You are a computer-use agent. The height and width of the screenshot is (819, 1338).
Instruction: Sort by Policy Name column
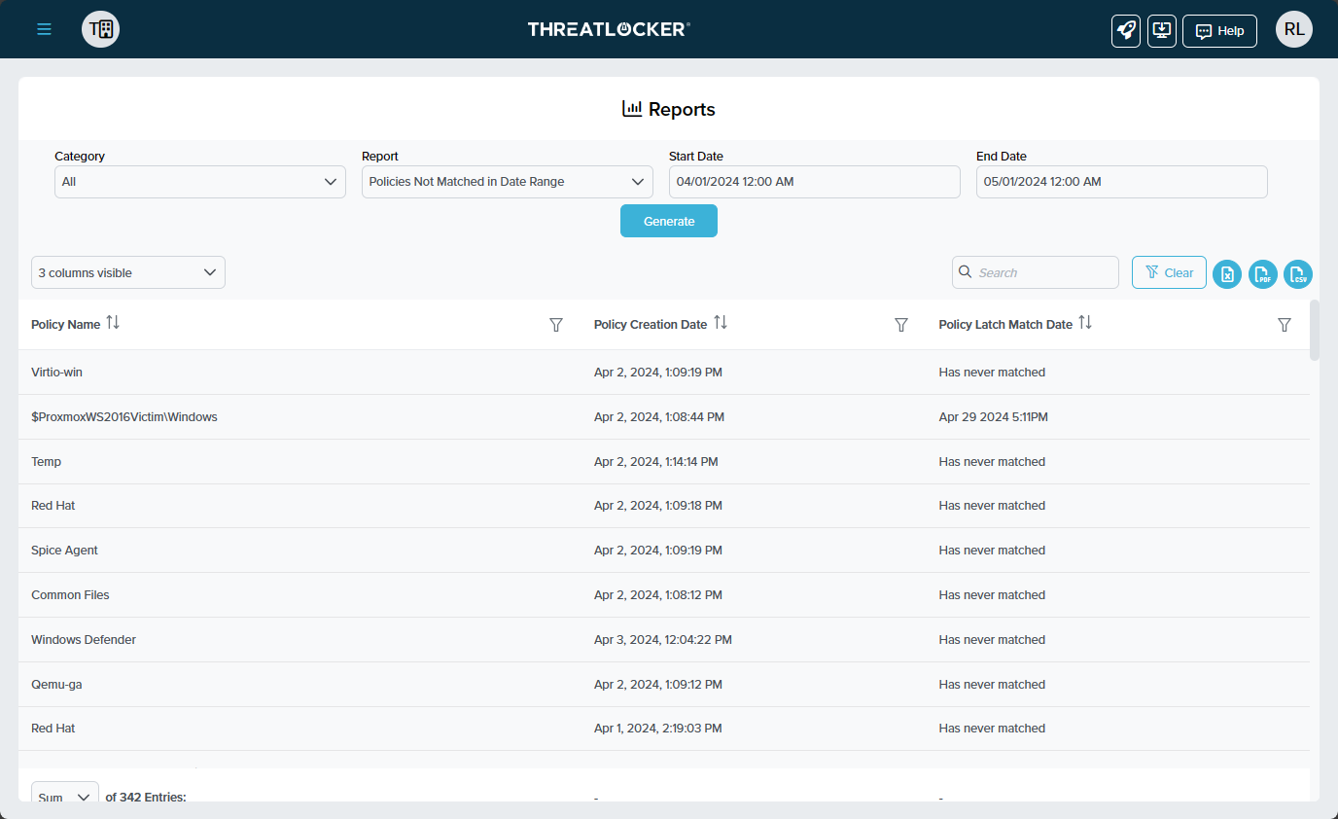[113, 323]
